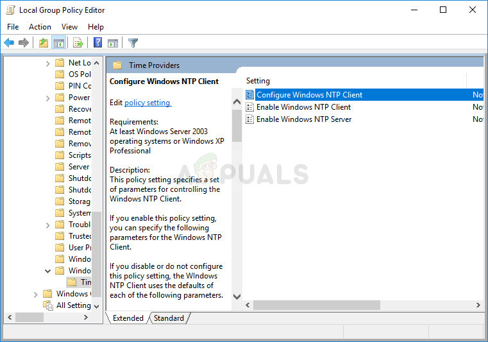Expand the Power tree node
This screenshot has width=488, height=342.
(x=47, y=98)
